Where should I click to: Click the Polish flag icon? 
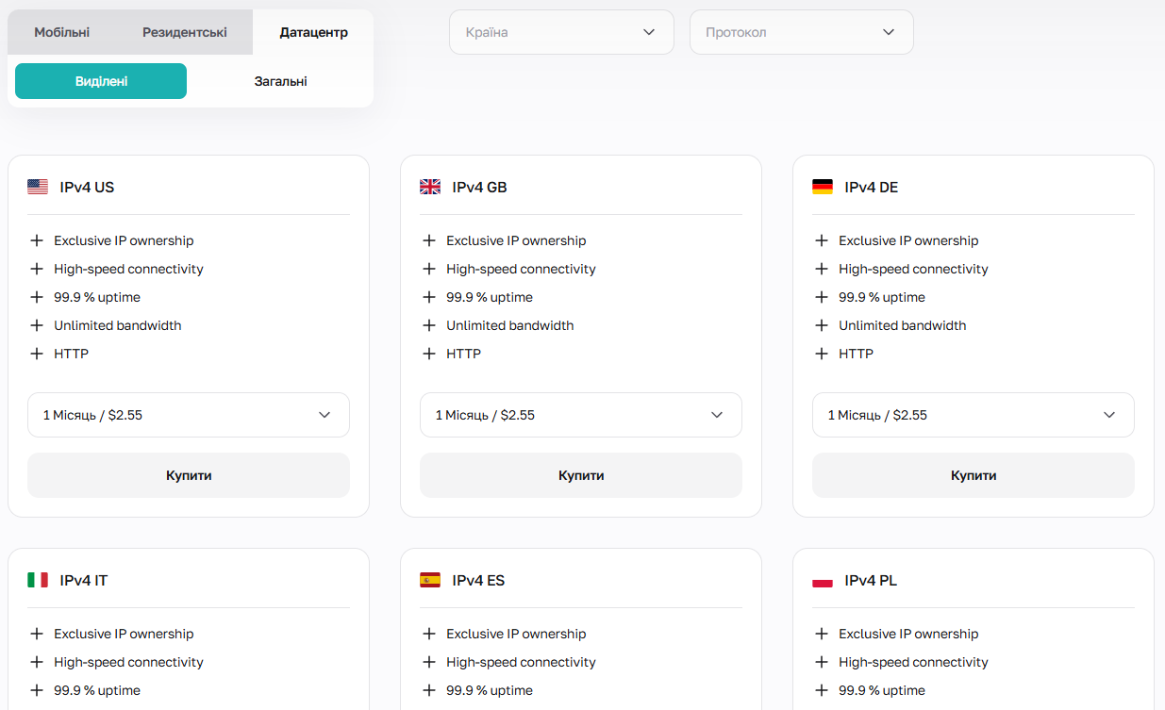(x=823, y=580)
